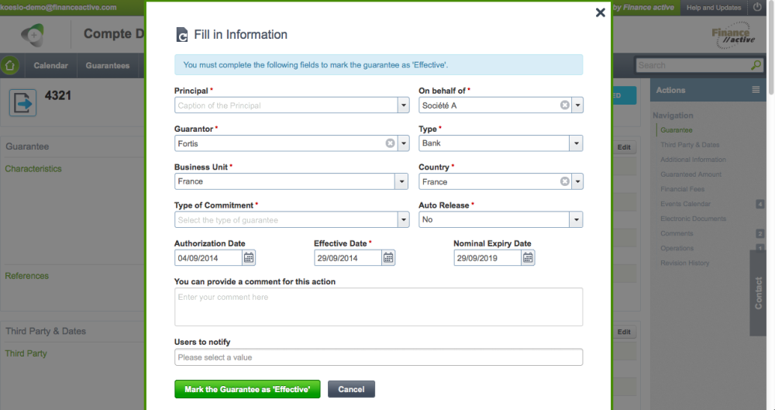775x410 pixels.
Task: Open the Calendar menu item
Action: tap(51, 65)
